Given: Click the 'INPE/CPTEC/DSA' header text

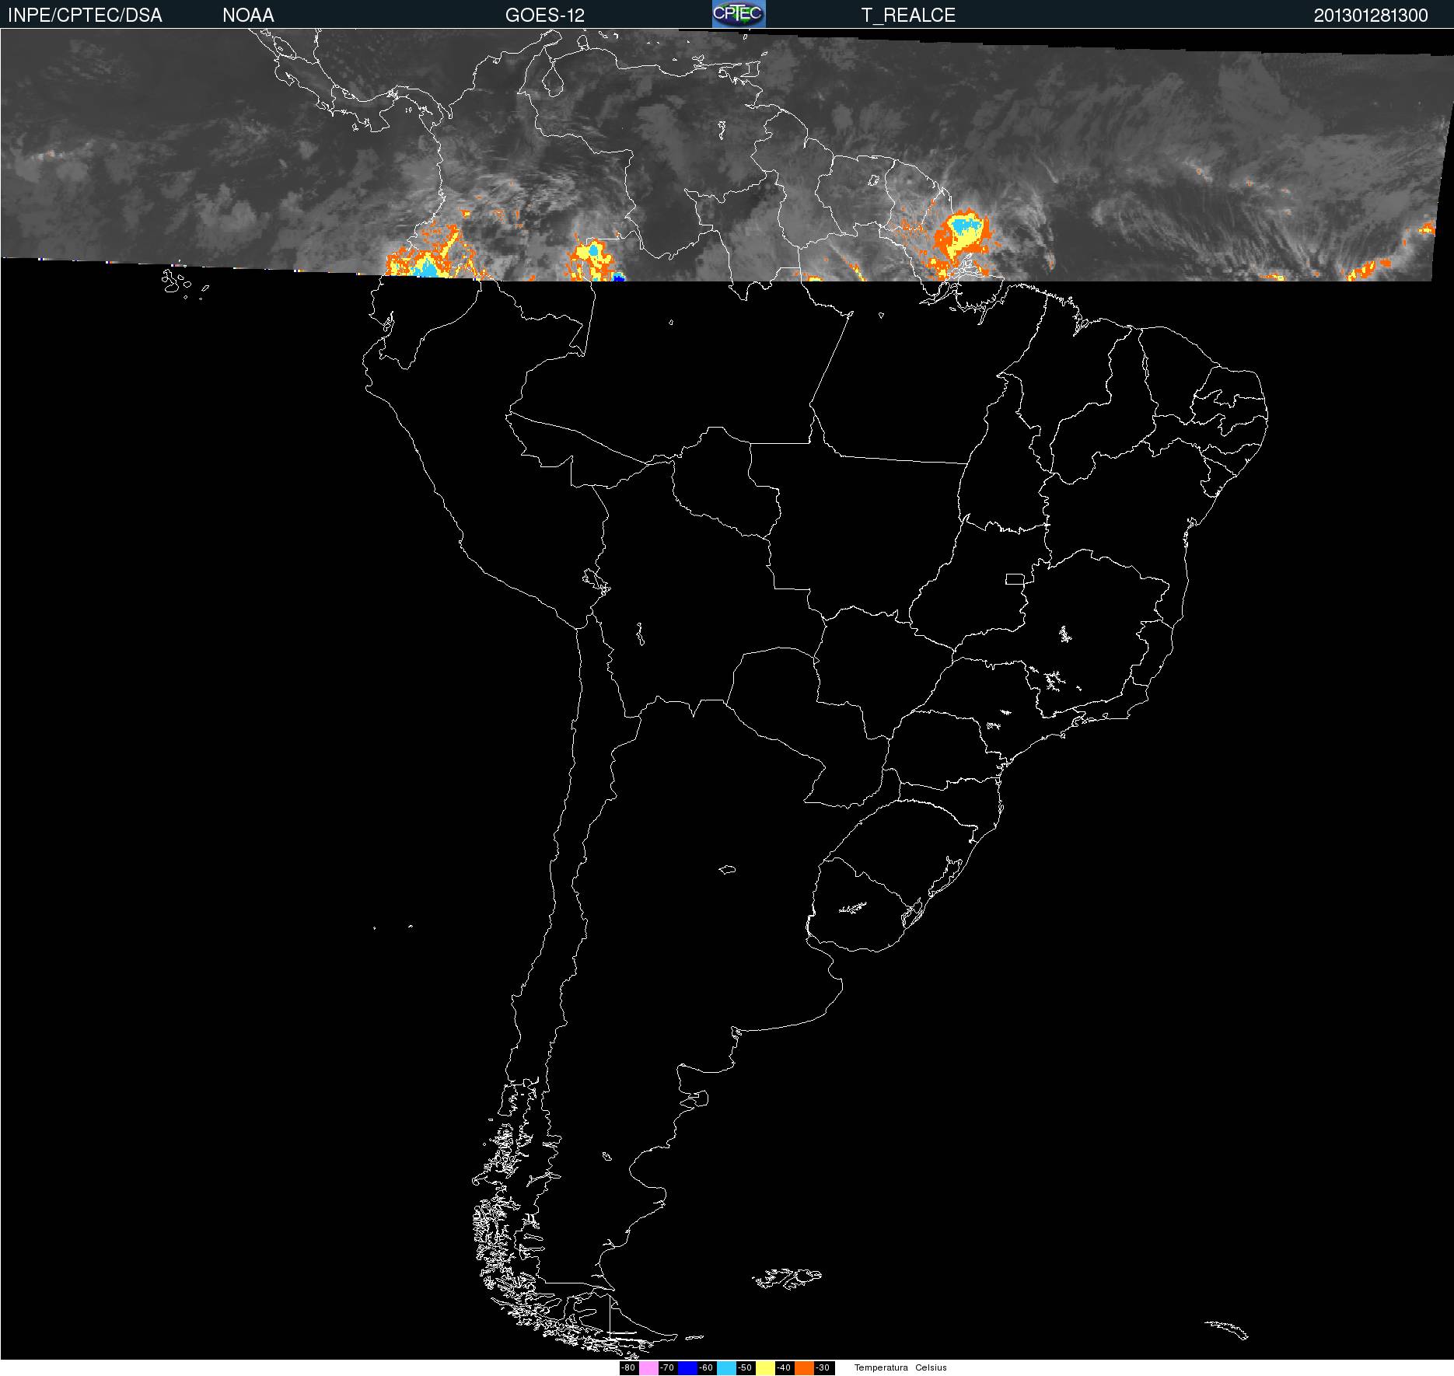Looking at the screenshot, I should point(85,16).
